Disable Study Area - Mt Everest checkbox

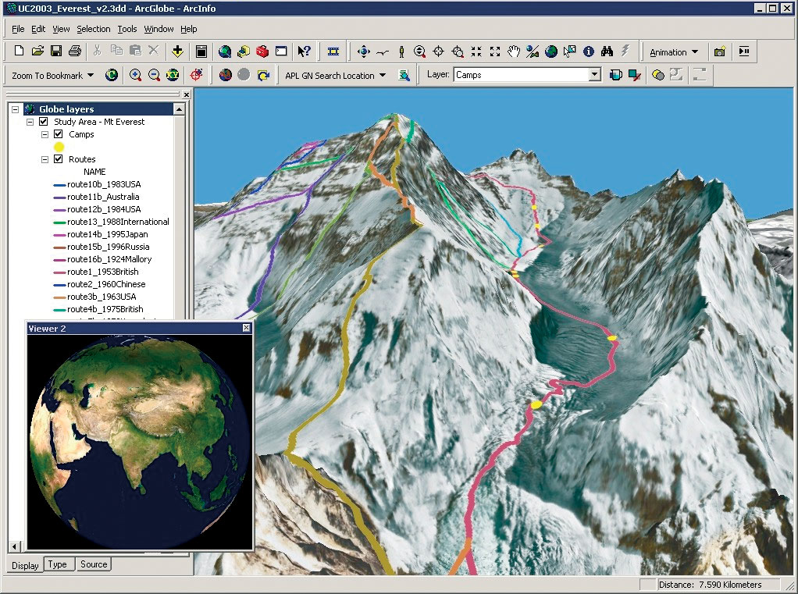coord(44,122)
